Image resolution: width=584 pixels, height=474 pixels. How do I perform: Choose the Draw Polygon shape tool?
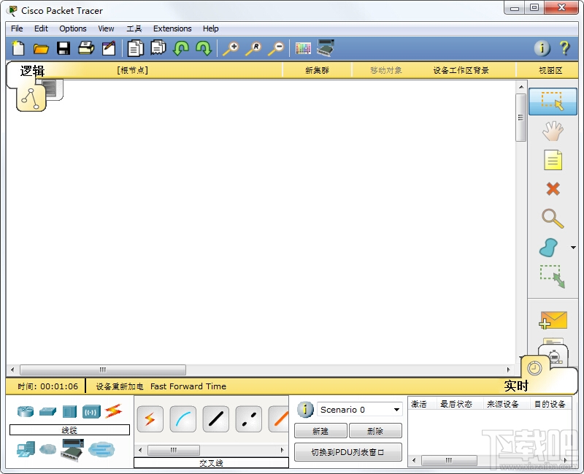[549, 248]
